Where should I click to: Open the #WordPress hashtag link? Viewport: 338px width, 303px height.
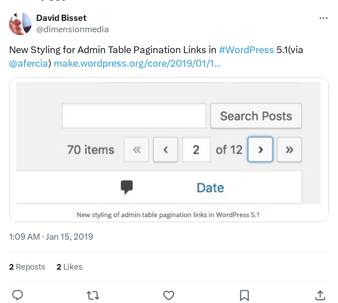(x=246, y=50)
